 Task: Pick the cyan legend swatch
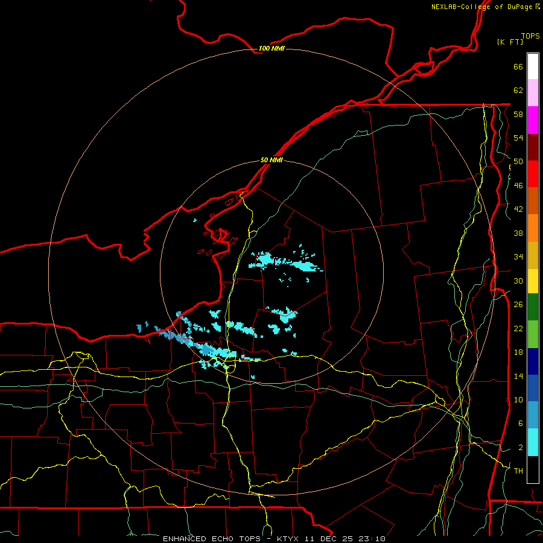(x=533, y=442)
